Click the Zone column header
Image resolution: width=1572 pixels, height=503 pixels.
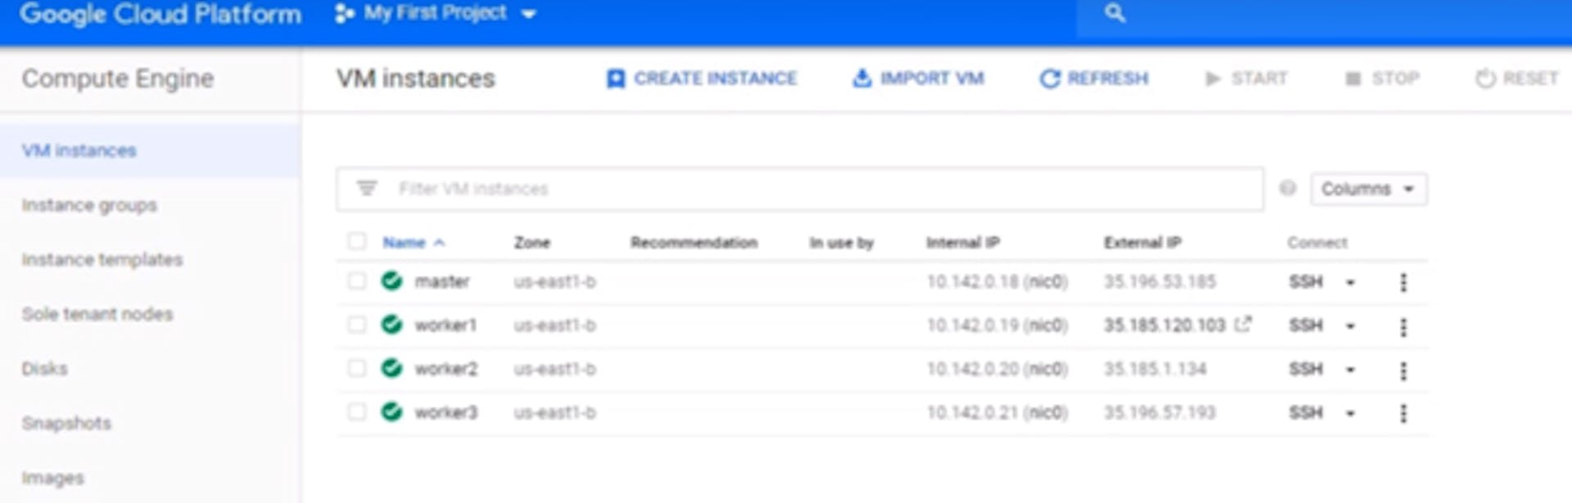click(x=532, y=243)
